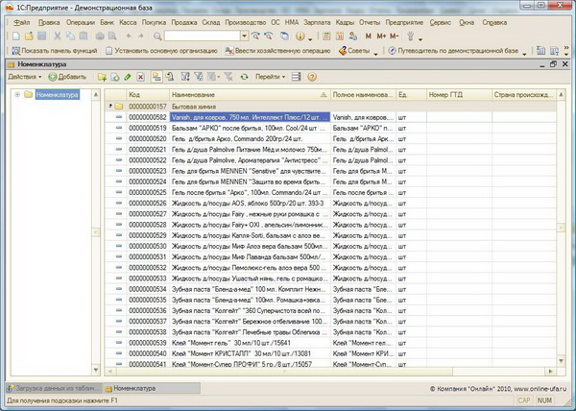Click the Mark for deletion red X icon
The height and width of the screenshot is (411, 576).
[x=140, y=77]
